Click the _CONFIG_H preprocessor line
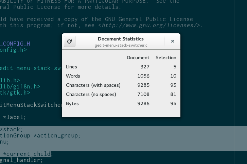 [15, 44]
